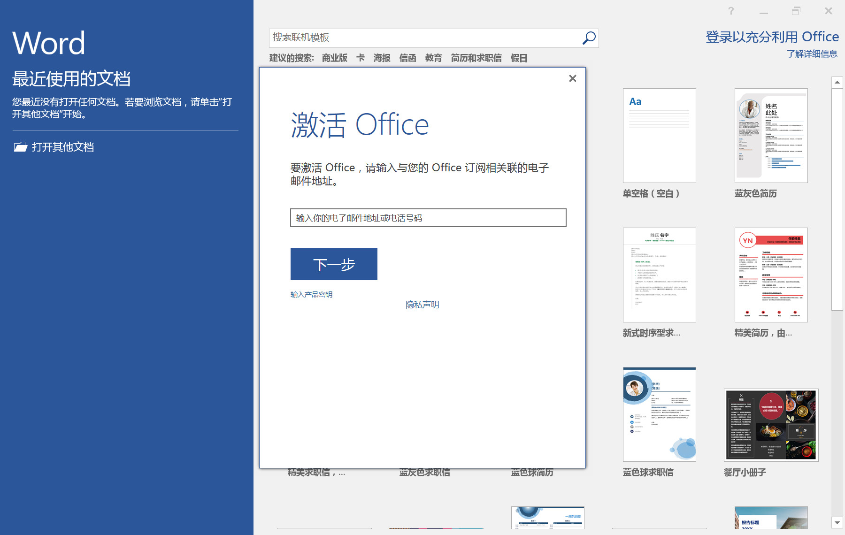Viewport: 845px width, 535px height.
Task: Restore down the Word window
Action: 796,11
